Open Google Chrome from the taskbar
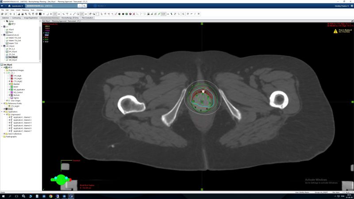The image size is (354, 199). (50, 195)
